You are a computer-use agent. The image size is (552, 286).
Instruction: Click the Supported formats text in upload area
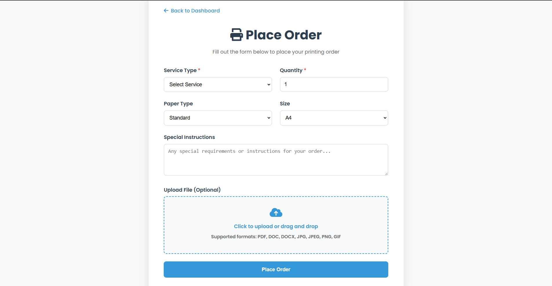[x=276, y=236]
